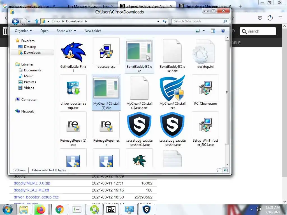Click the Change your view icon
Image resolution: width=287 pixels, height=215 pixels.
pyautogui.click(x=198, y=31)
